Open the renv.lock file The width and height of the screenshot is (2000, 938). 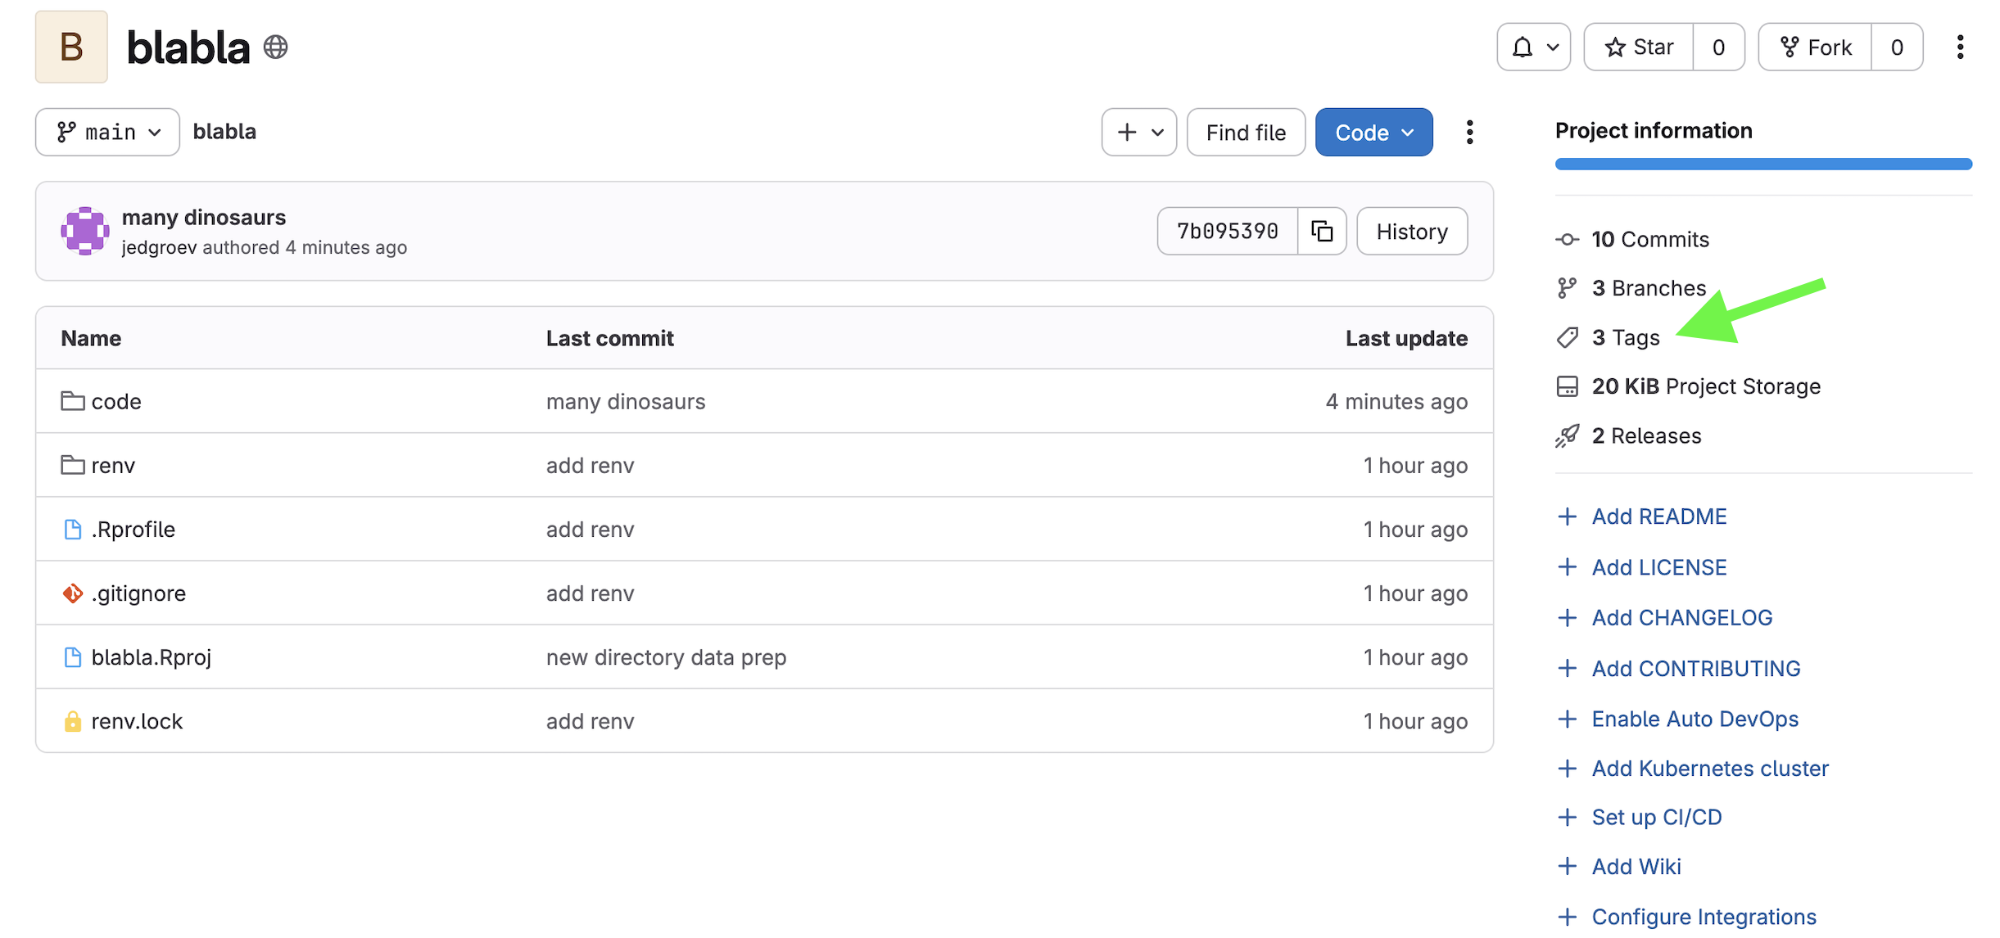point(136,721)
